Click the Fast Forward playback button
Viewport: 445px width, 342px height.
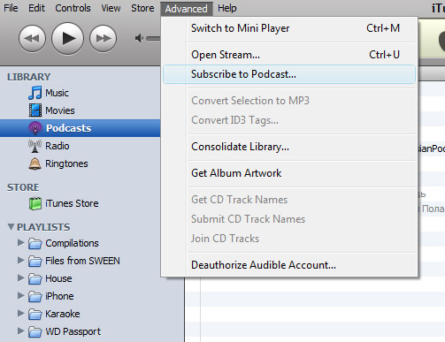pyautogui.click(x=103, y=39)
